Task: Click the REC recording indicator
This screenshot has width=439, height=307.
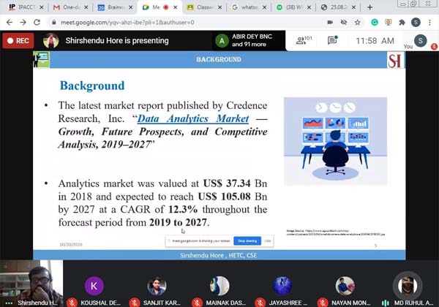Action: click(18, 41)
